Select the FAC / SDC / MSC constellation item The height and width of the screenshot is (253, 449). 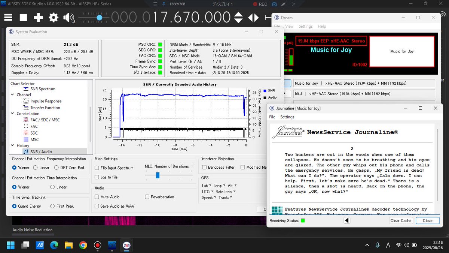(x=45, y=120)
